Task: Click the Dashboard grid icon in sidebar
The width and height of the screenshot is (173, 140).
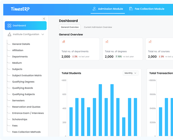Action: click(9, 26)
